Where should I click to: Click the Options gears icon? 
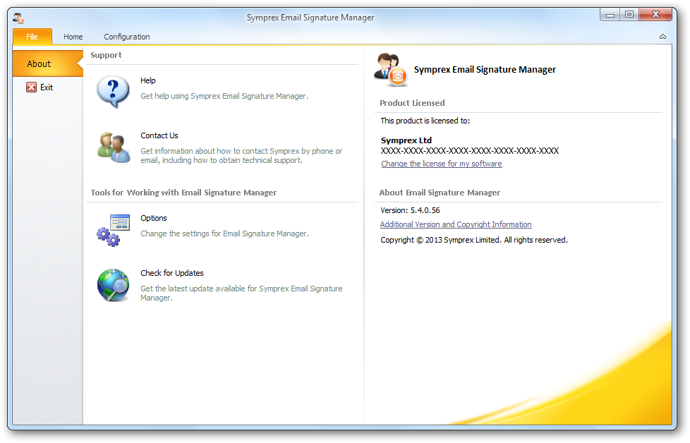(113, 230)
